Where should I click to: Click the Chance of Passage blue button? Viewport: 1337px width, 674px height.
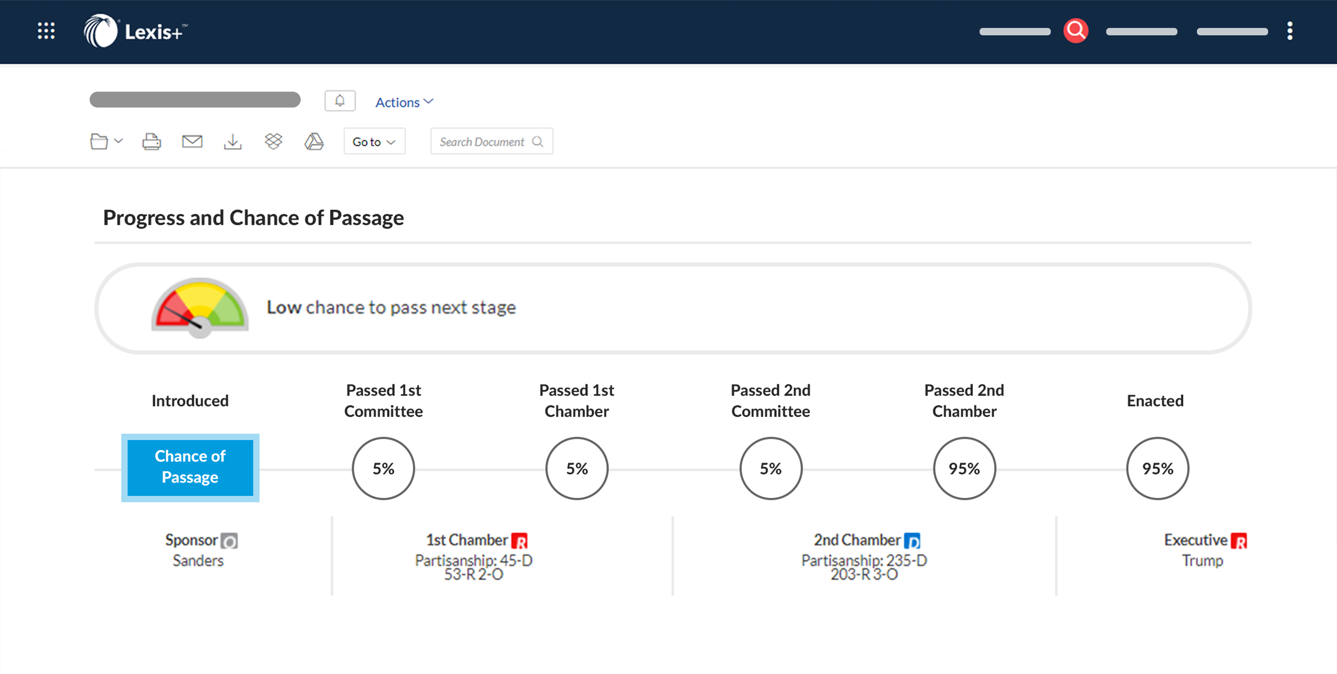pyautogui.click(x=190, y=468)
